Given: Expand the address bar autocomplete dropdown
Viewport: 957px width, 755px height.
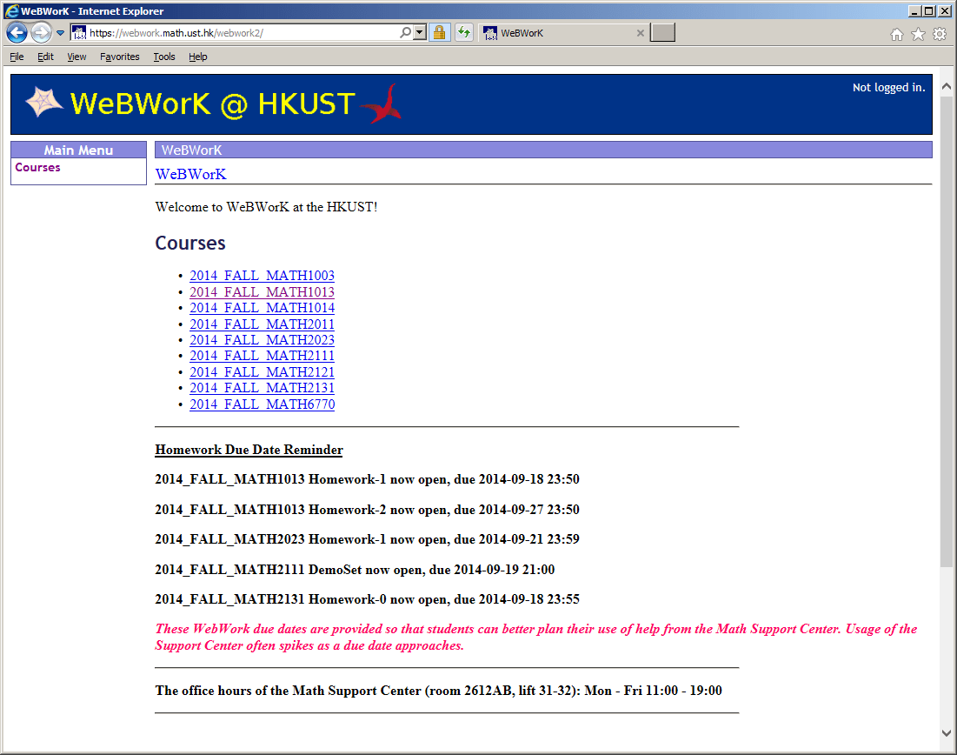Looking at the screenshot, I should click(420, 32).
